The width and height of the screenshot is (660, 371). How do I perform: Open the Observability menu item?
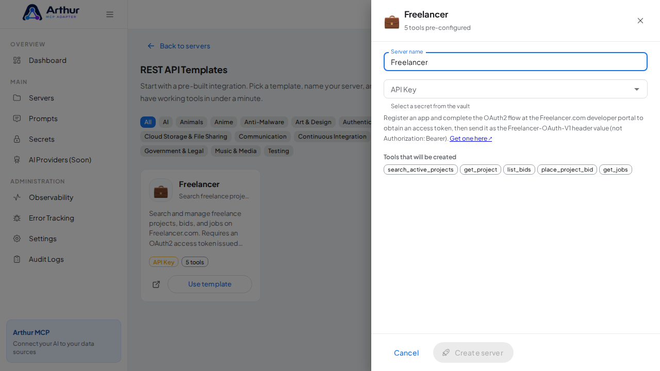click(64, 197)
